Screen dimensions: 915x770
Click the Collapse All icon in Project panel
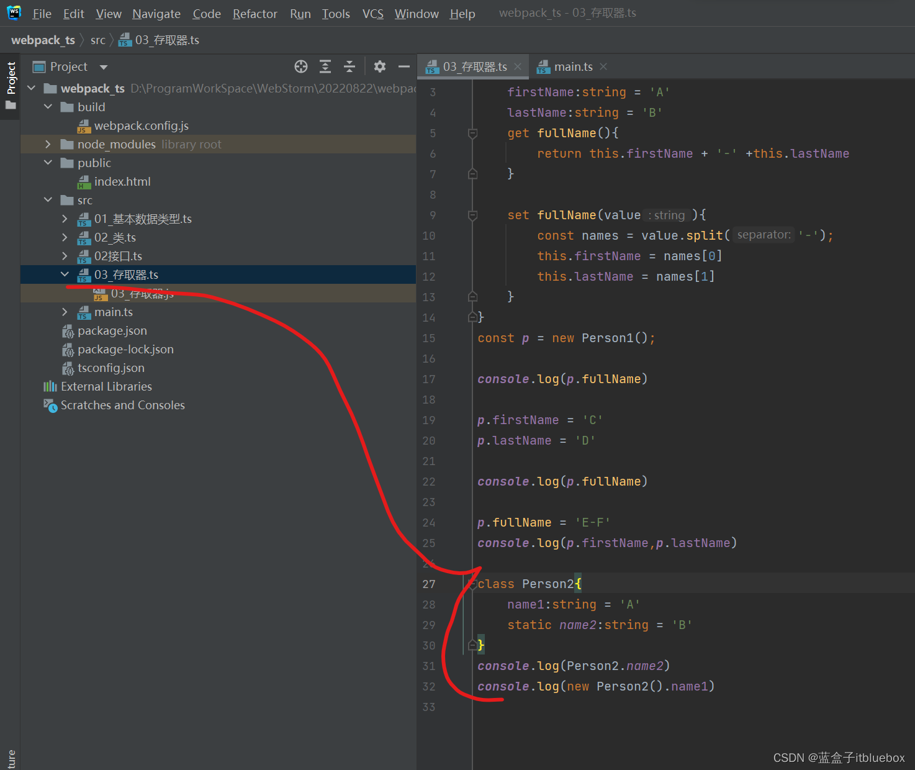click(349, 66)
